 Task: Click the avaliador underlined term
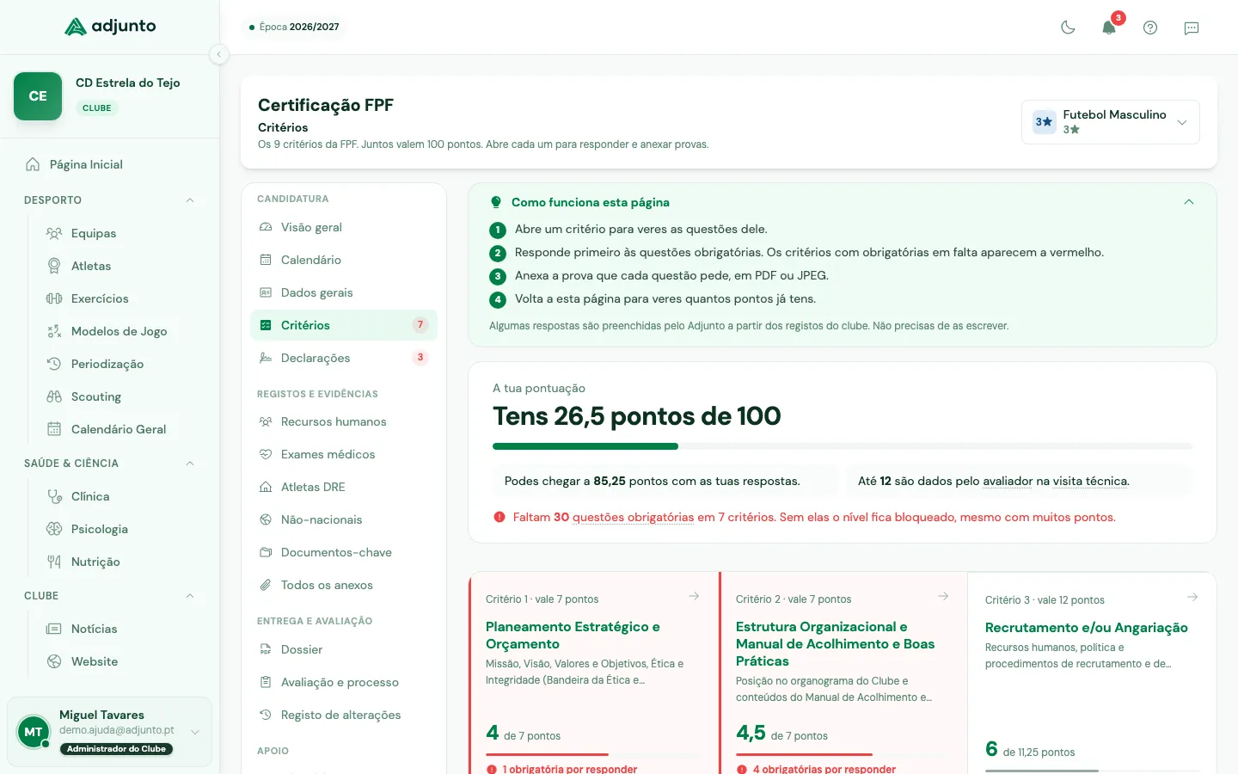pyautogui.click(x=1008, y=481)
